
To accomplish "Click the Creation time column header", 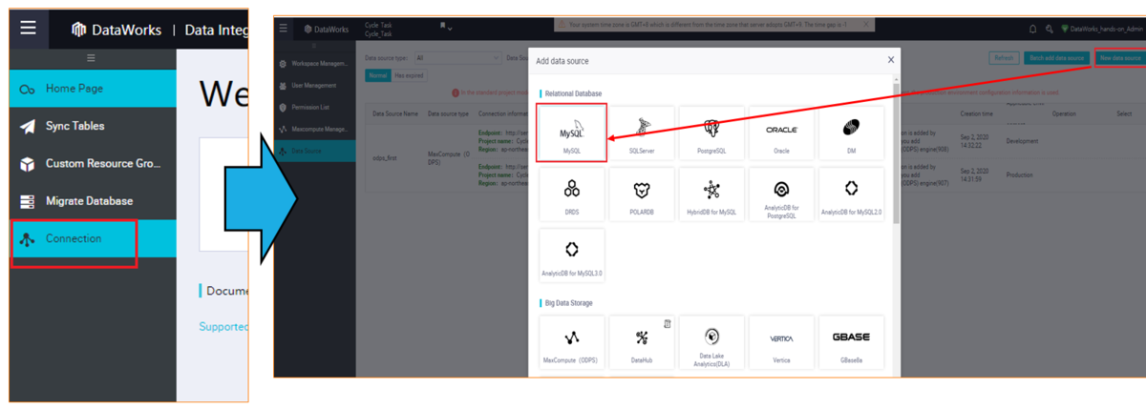I will tap(976, 112).
